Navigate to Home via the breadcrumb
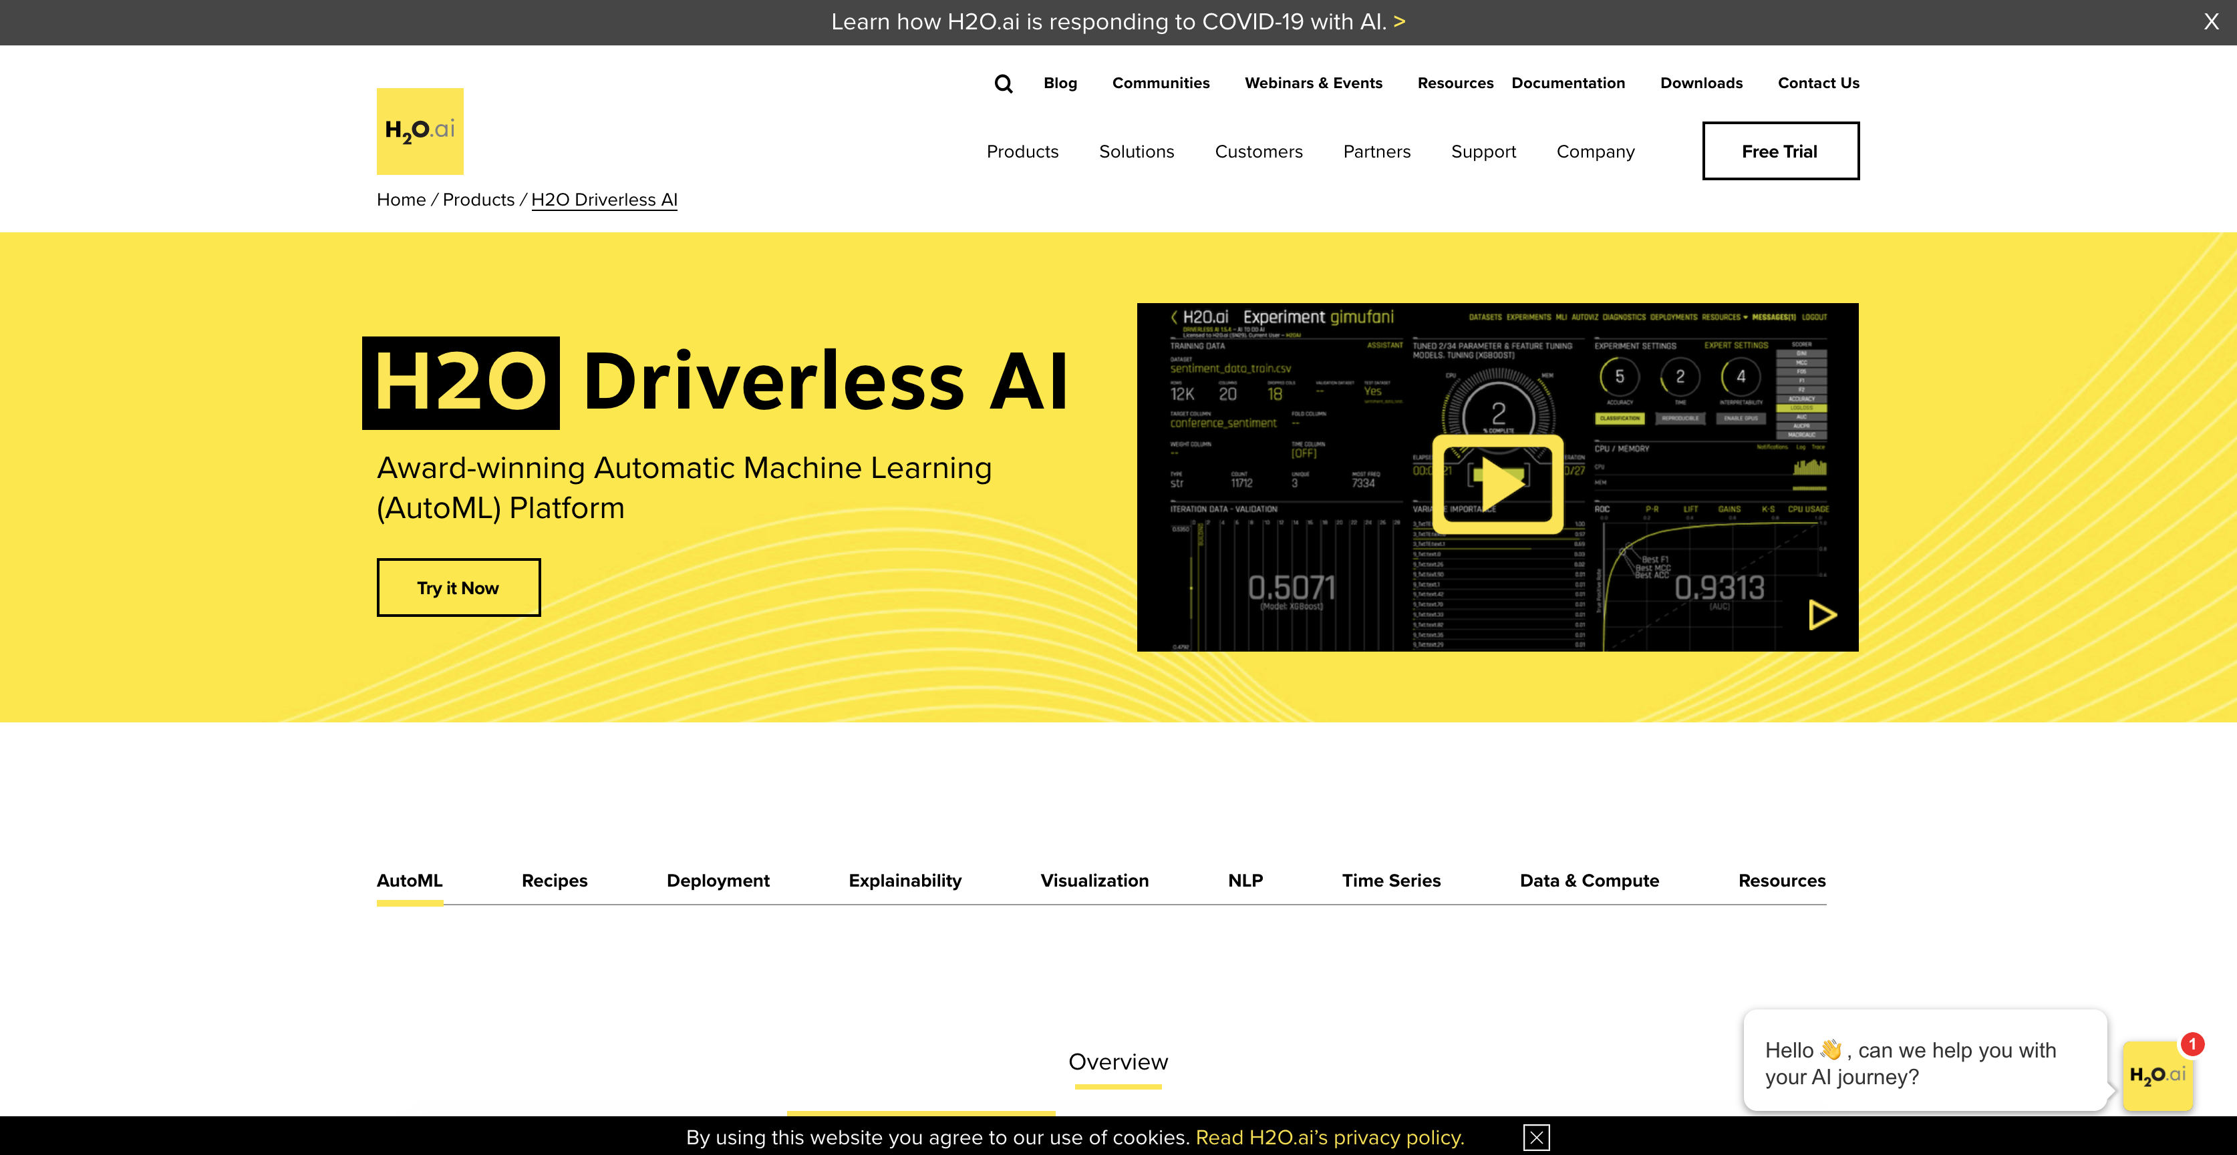Image resolution: width=2237 pixels, height=1155 pixels. [400, 199]
